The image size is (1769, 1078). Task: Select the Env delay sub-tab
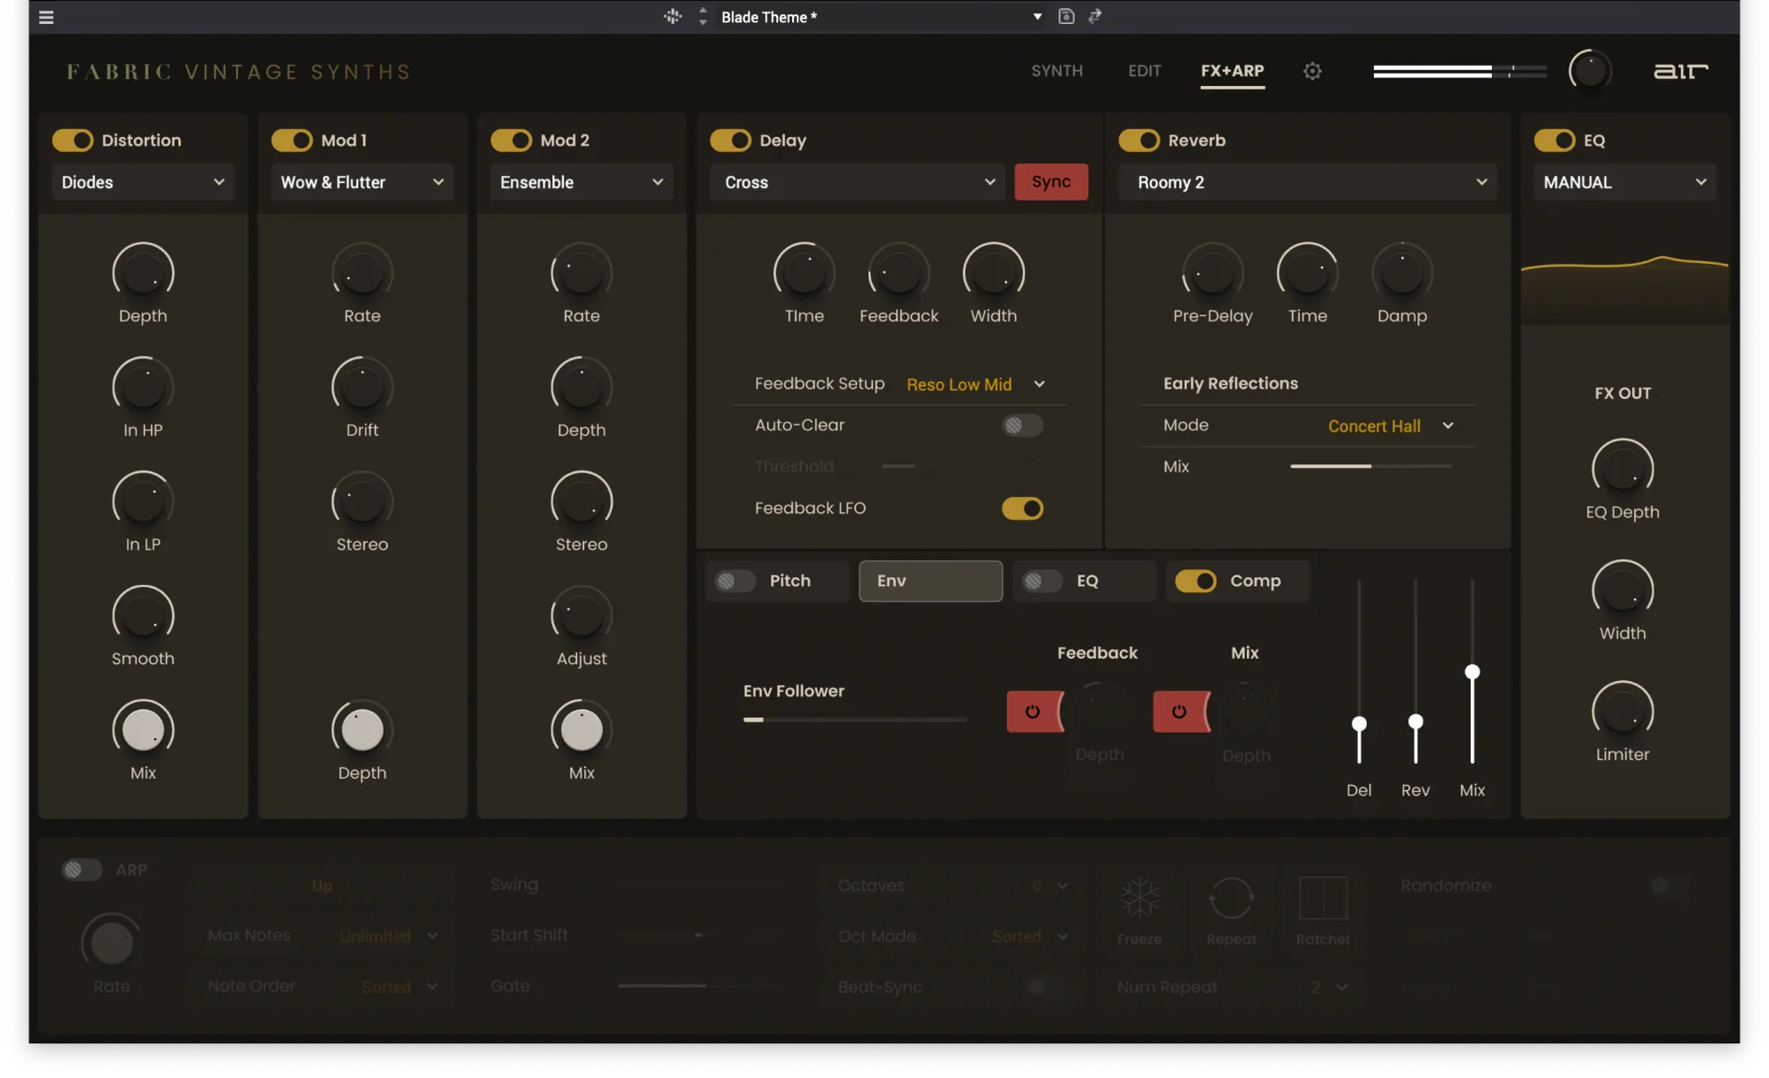pos(931,581)
